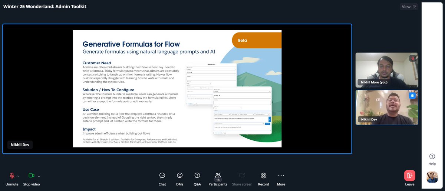Click the meeting title Winter 25 Wonderland: Admin Toolkit
This screenshot has height=191, width=445.
(x=45, y=7)
